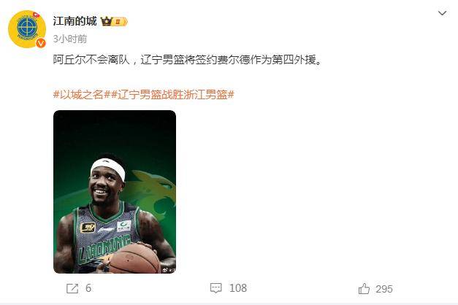Click the repost count 6
This screenshot has height=305, width=458.
click(x=88, y=288)
